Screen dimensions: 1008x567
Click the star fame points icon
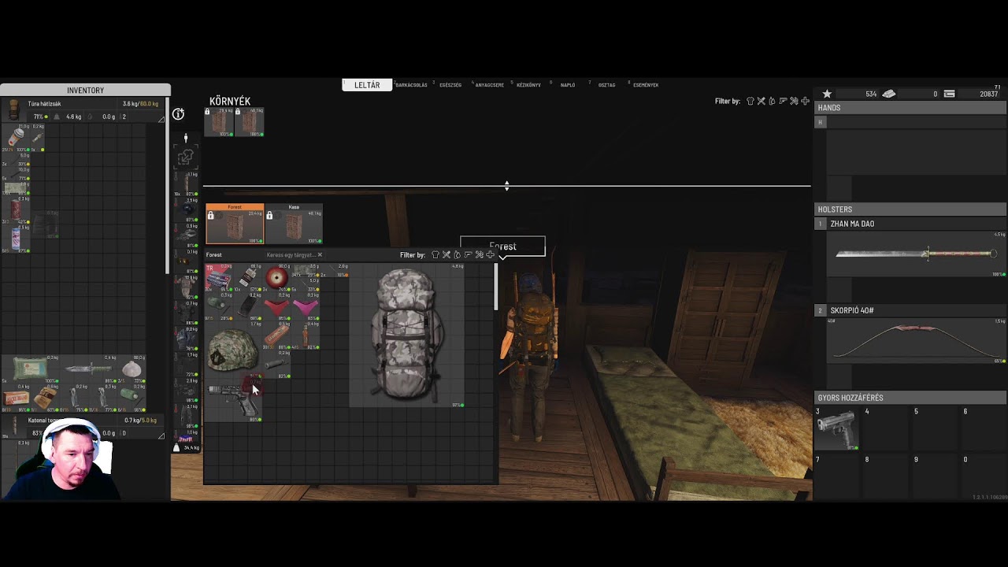[x=827, y=94]
